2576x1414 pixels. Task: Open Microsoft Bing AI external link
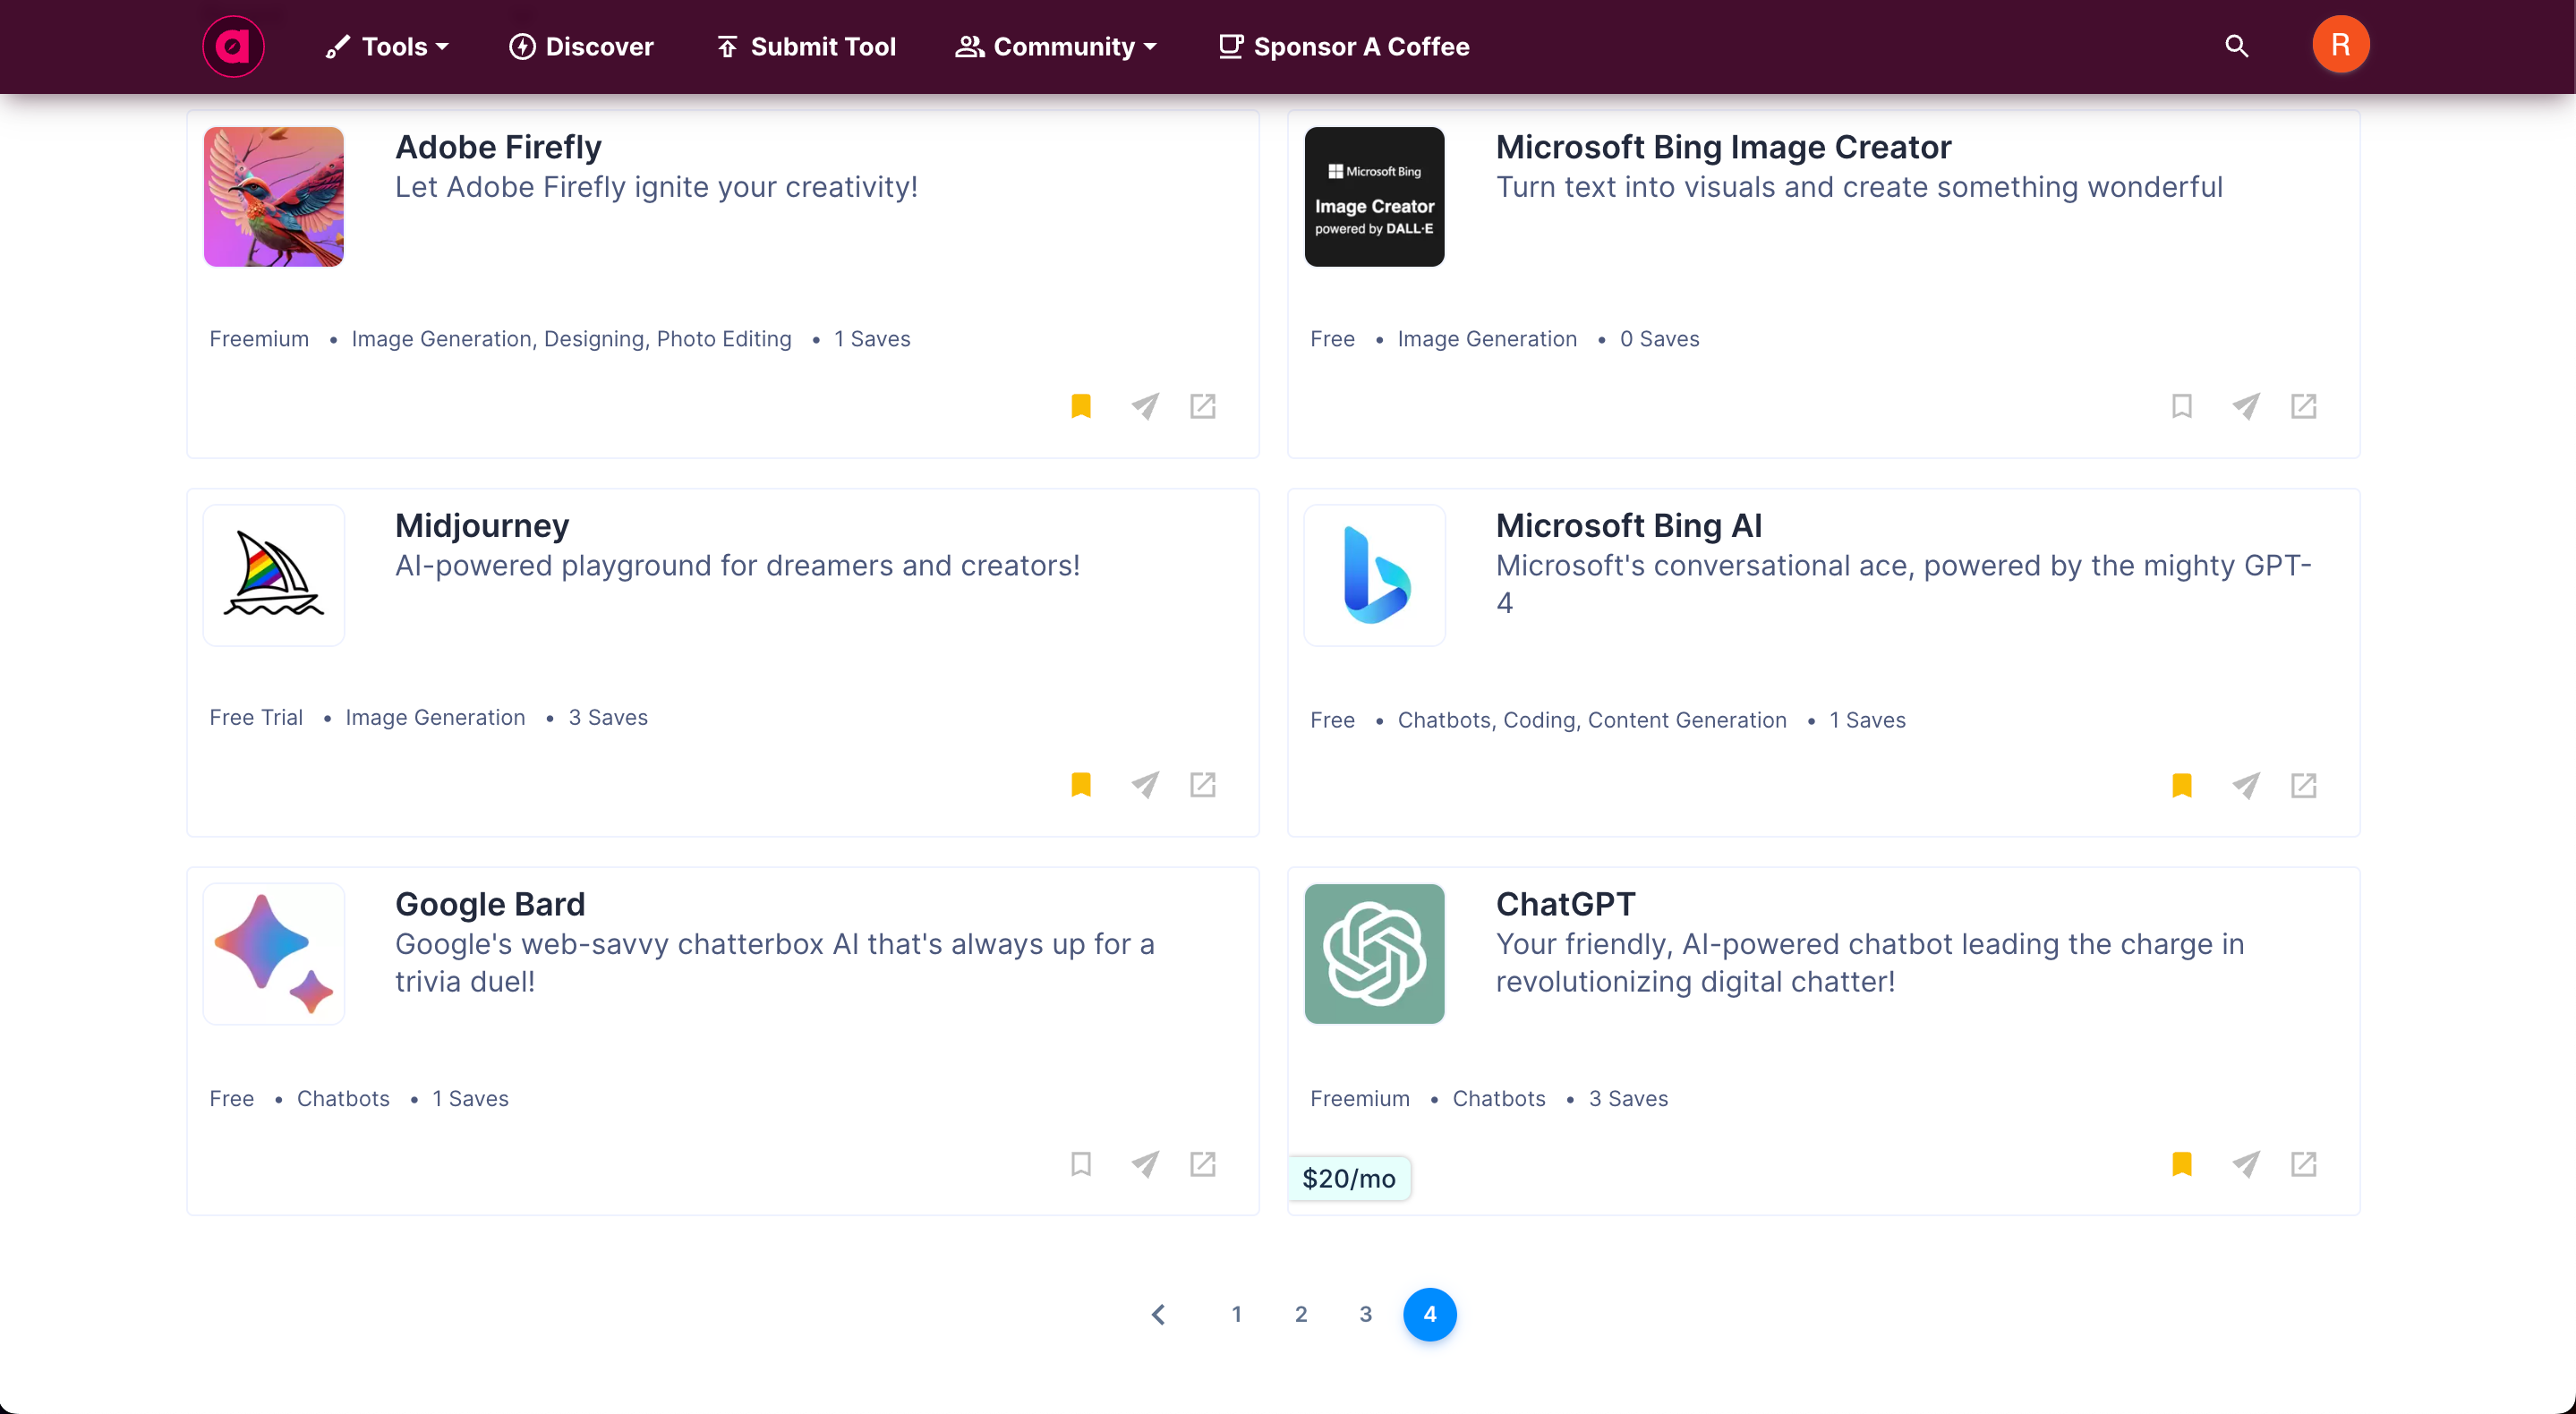[2303, 786]
